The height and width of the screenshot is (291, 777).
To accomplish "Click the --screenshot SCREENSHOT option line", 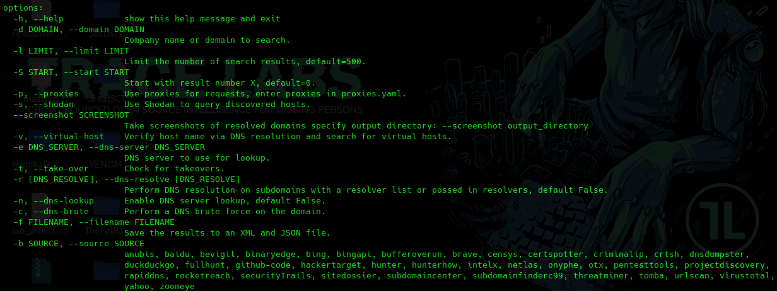I will [x=71, y=115].
